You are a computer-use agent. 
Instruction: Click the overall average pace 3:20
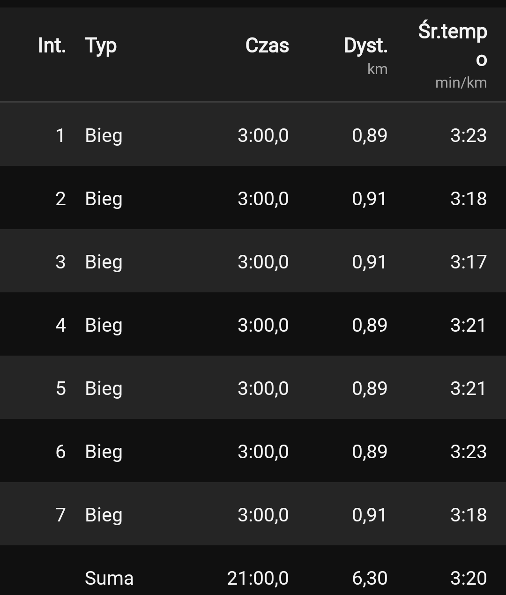469,578
